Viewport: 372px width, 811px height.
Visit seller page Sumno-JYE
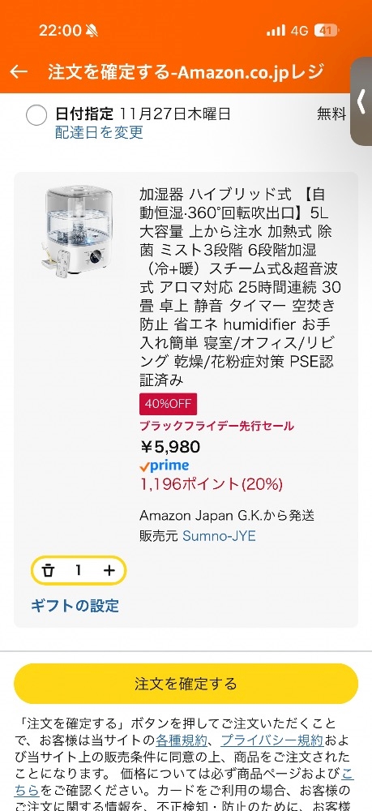(x=219, y=536)
